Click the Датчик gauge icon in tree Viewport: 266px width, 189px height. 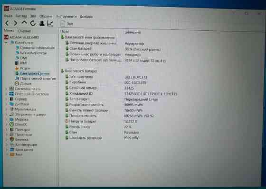[17, 83]
